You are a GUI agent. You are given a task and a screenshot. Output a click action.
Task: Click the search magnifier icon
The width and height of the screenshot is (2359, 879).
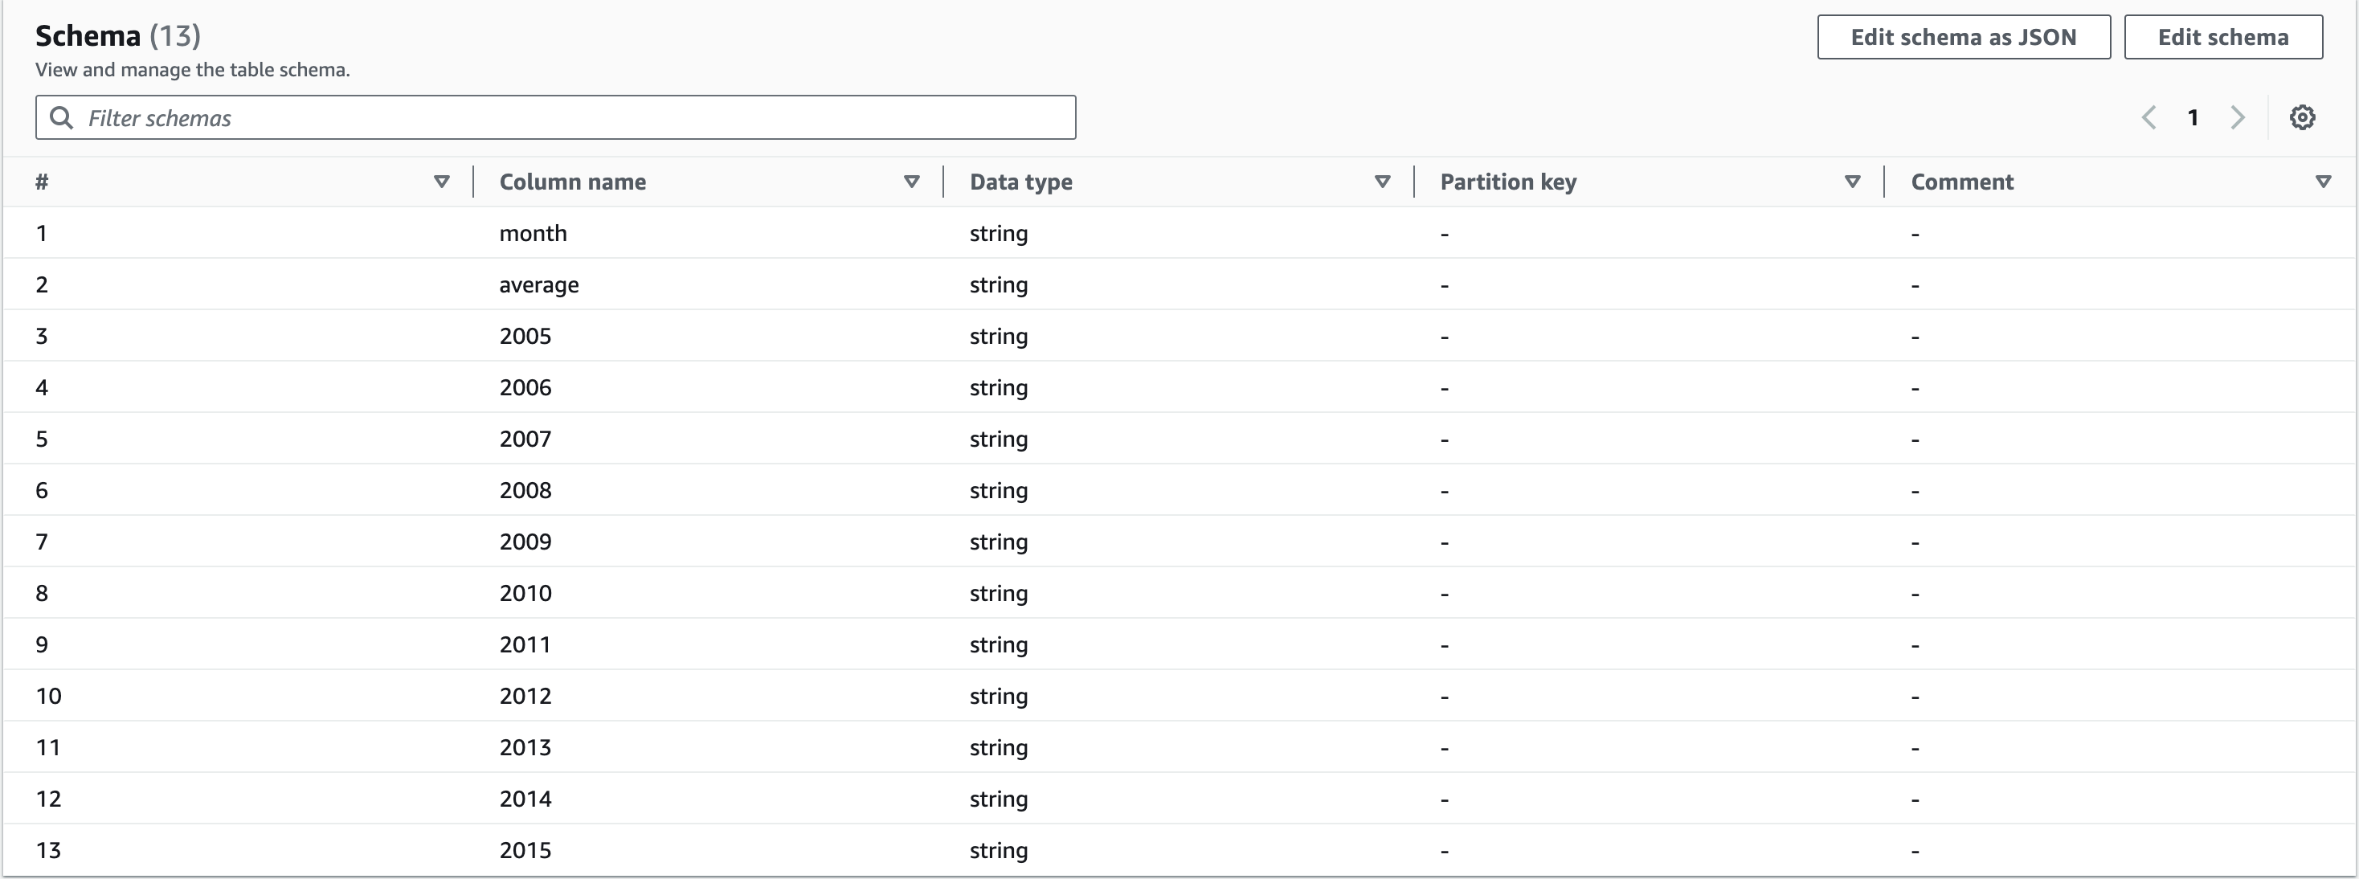[61, 117]
